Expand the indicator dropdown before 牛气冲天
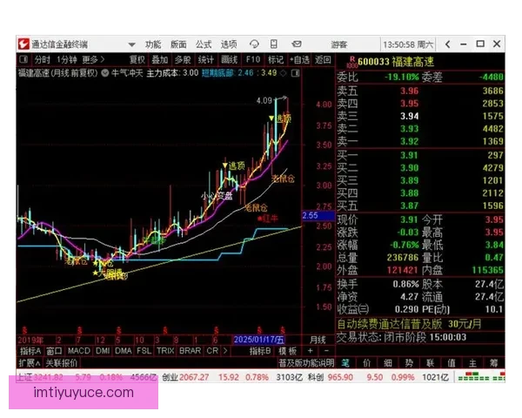 (105, 73)
